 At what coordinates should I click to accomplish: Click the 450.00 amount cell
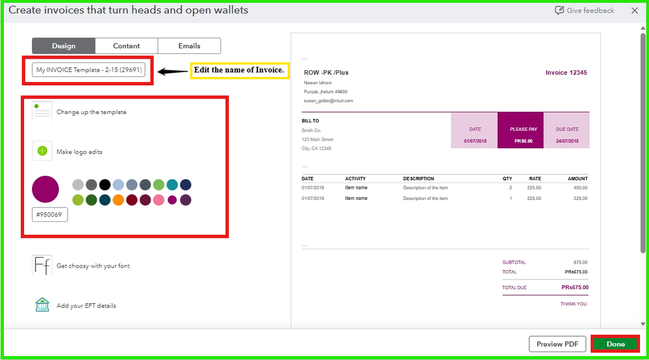(580, 187)
